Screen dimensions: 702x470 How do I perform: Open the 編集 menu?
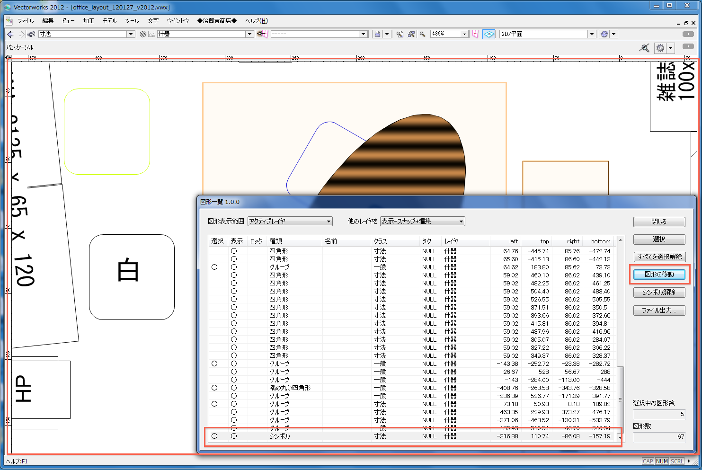click(48, 21)
